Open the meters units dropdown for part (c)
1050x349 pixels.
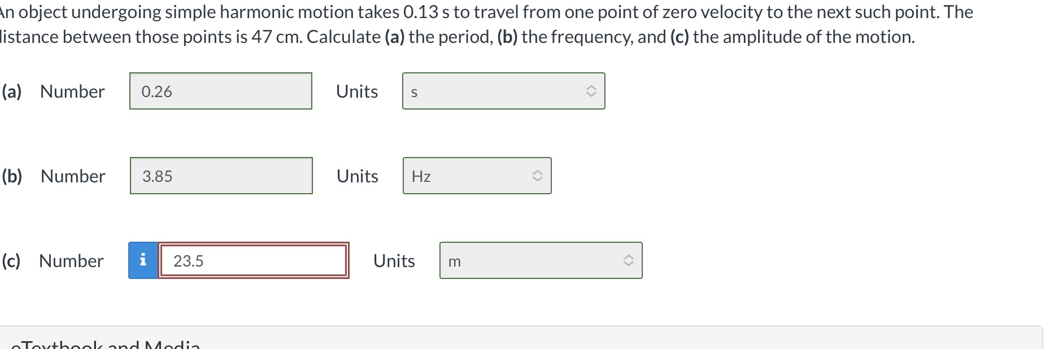click(541, 260)
